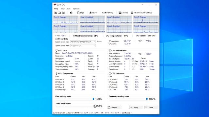
Task: Open Advanced CPU Settings from toolbar
Action: (x=141, y=13)
